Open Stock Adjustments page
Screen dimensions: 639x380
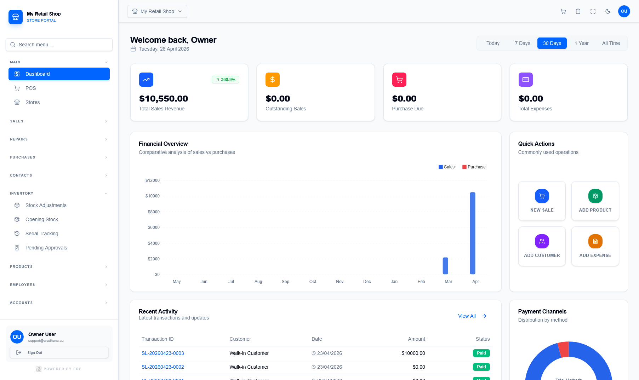click(59, 205)
